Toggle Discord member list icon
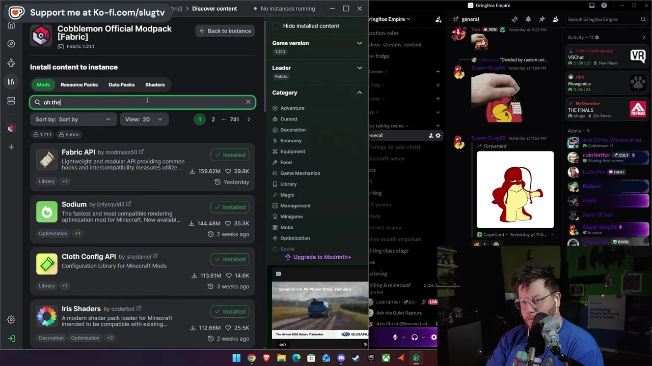 (x=556, y=19)
